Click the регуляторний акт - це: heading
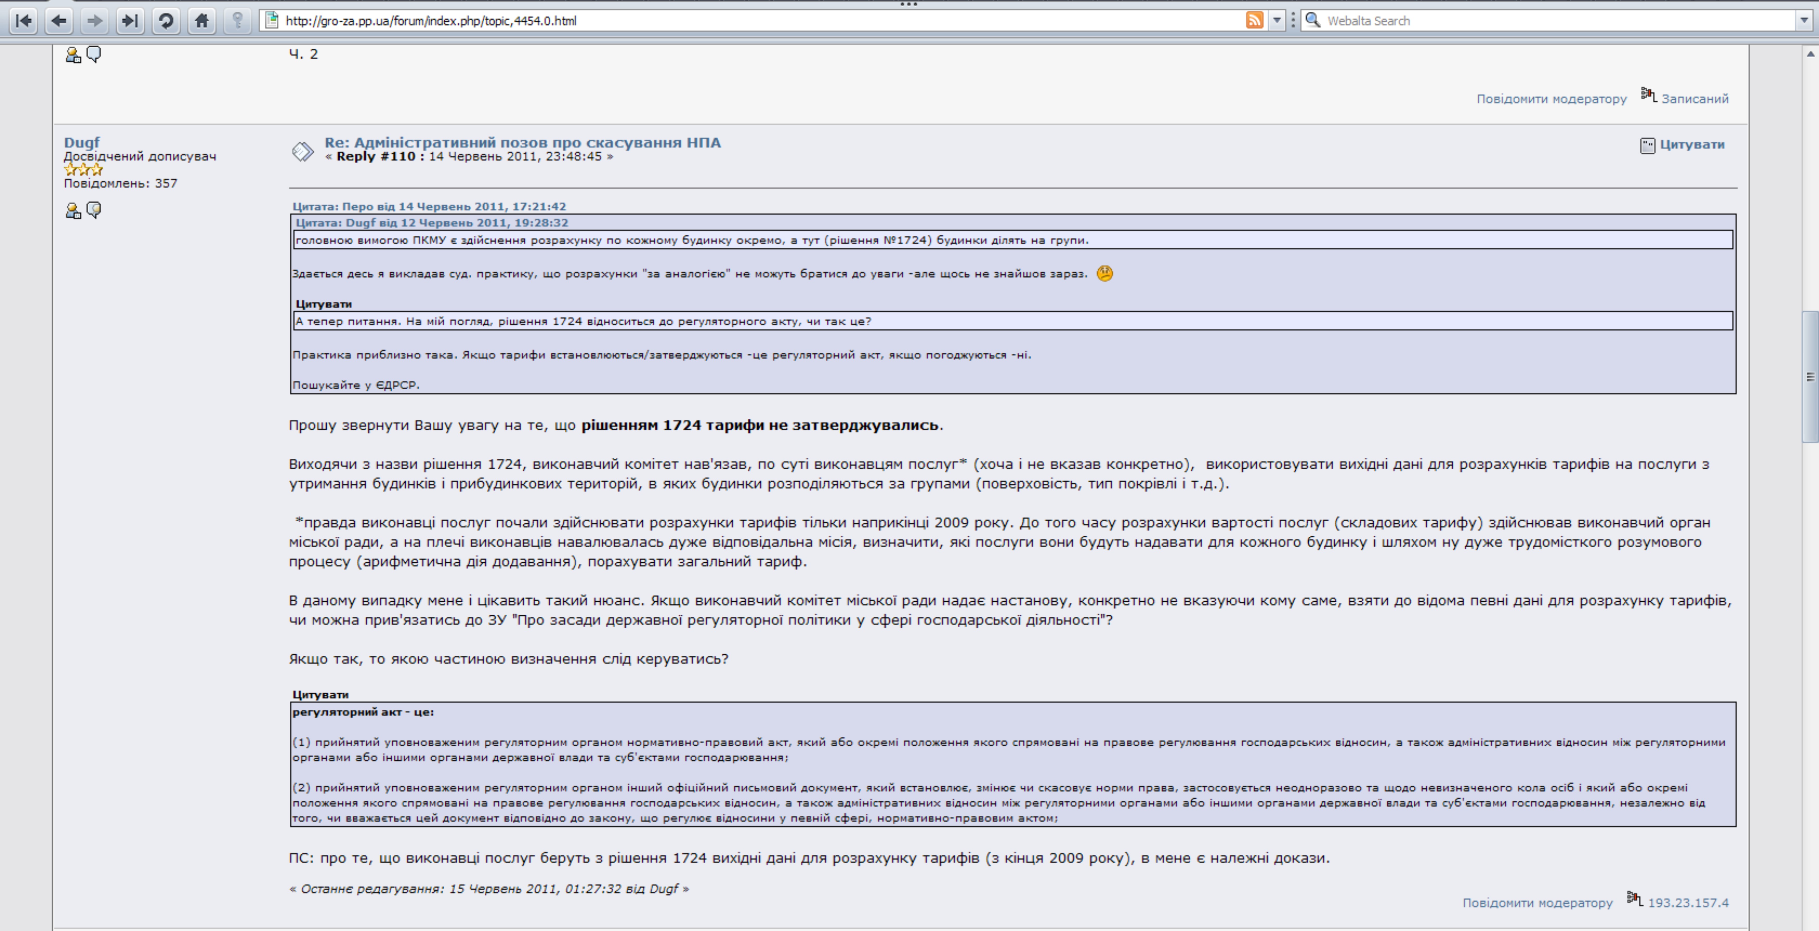 click(x=363, y=712)
